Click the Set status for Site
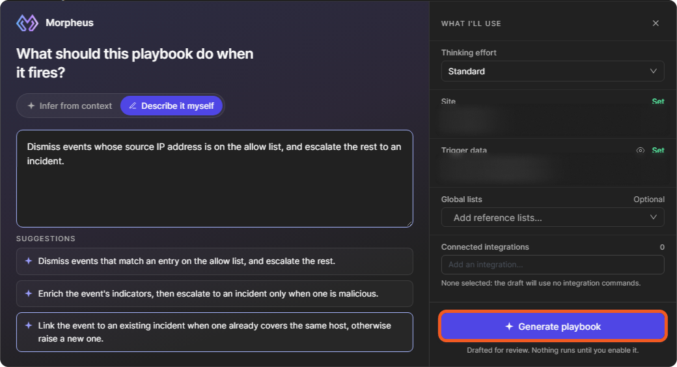 coord(658,102)
